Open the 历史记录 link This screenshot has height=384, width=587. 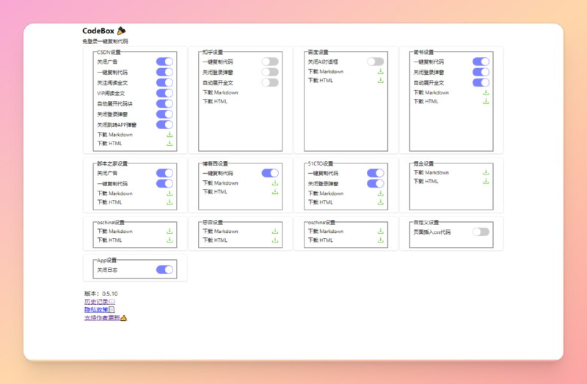tap(99, 301)
